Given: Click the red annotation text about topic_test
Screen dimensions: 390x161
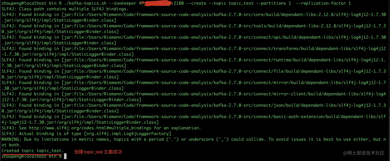Looking at the screenshot, I should (x=98, y=152).
